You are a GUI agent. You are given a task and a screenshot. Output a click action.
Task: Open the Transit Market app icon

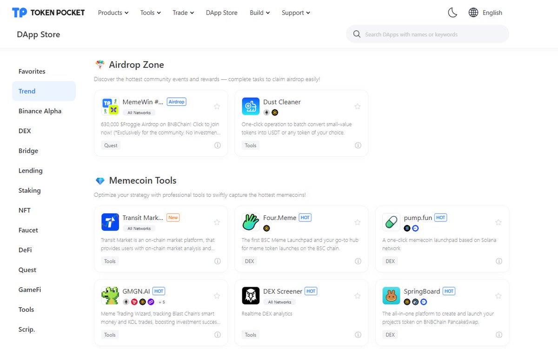point(110,222)
